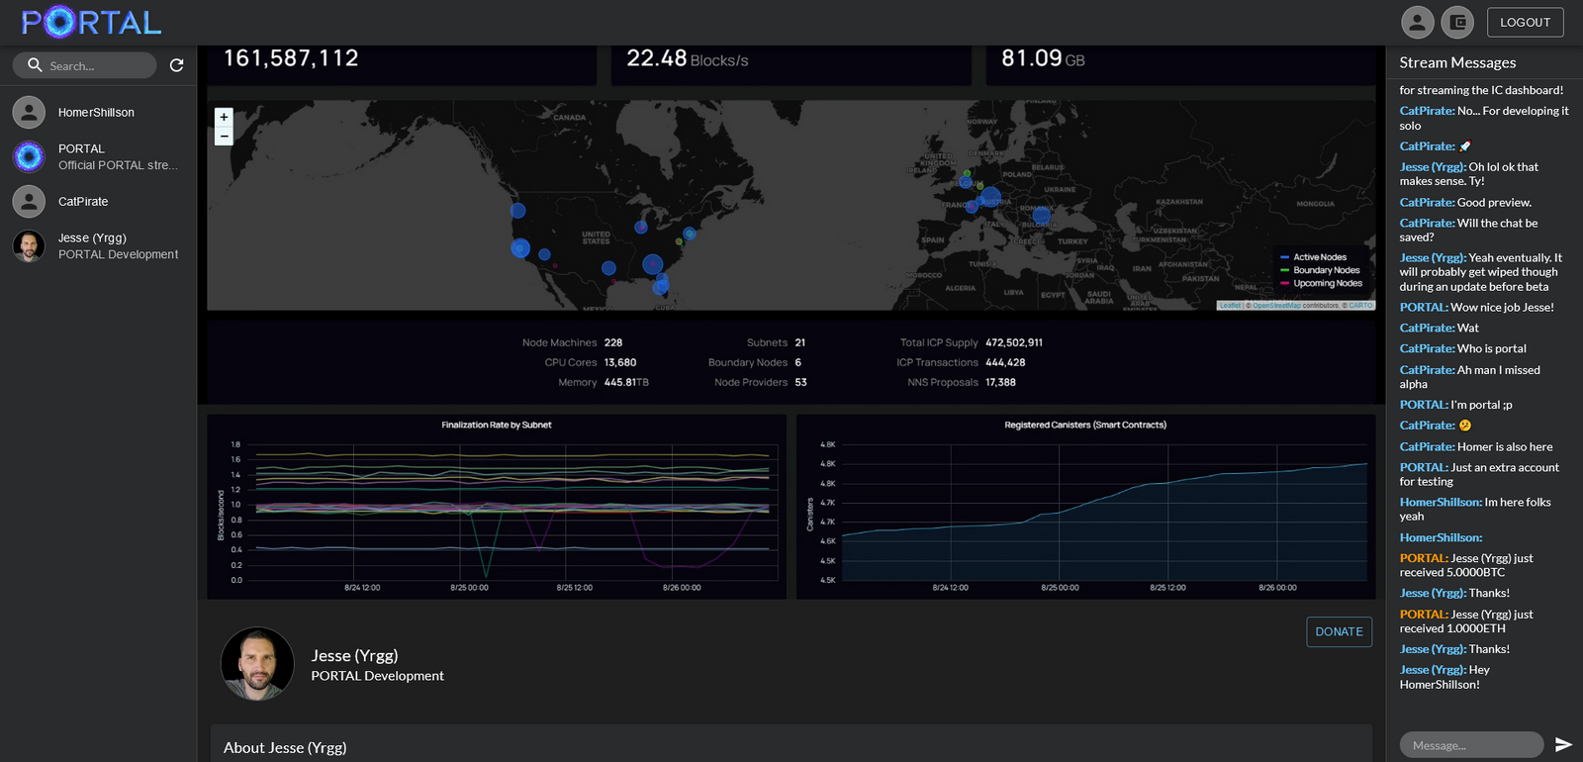The height and width of the screenshot is (762, 1583).
Task: Click Total ICP Supply 472,502,911 value
Action: (1014, 342)
